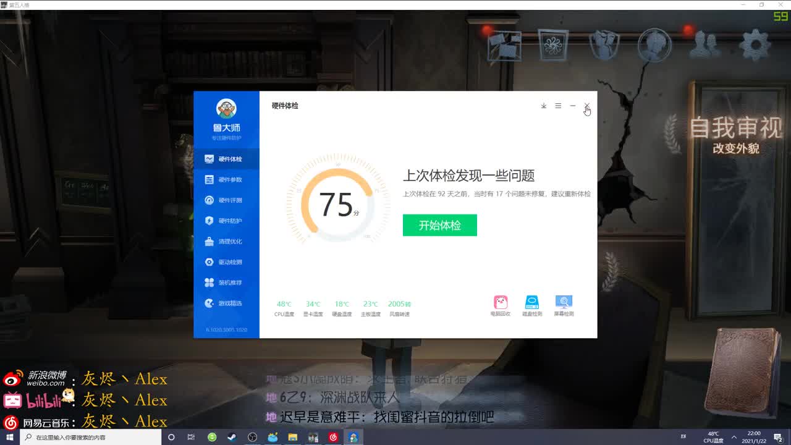
Task: Click the download arrow icon in the title bar
Action: (x=544, y=106)
